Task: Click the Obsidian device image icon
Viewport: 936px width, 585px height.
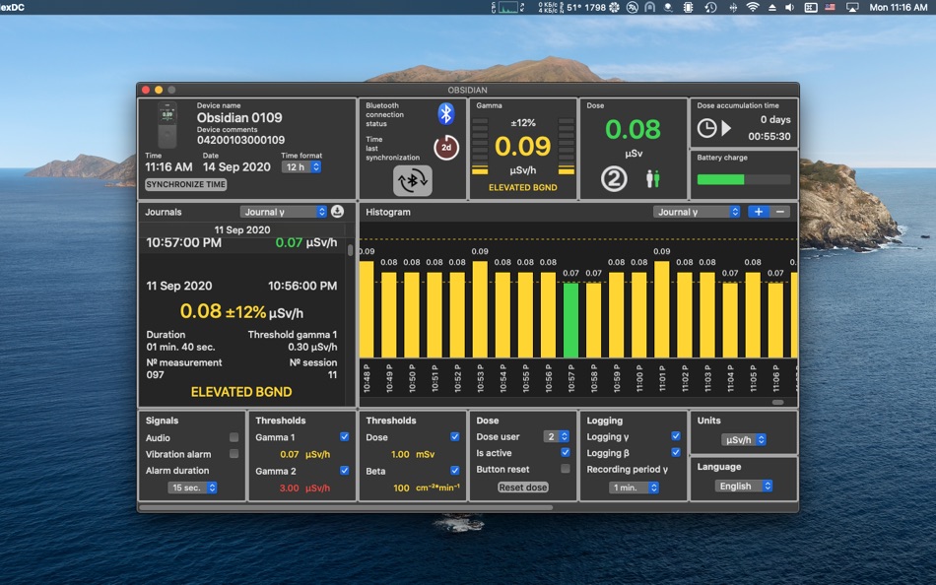Action: point(167,125)
